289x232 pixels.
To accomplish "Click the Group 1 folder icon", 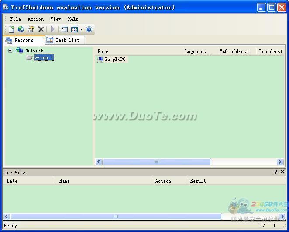I will pyautogui.click(x=29, y=57).
